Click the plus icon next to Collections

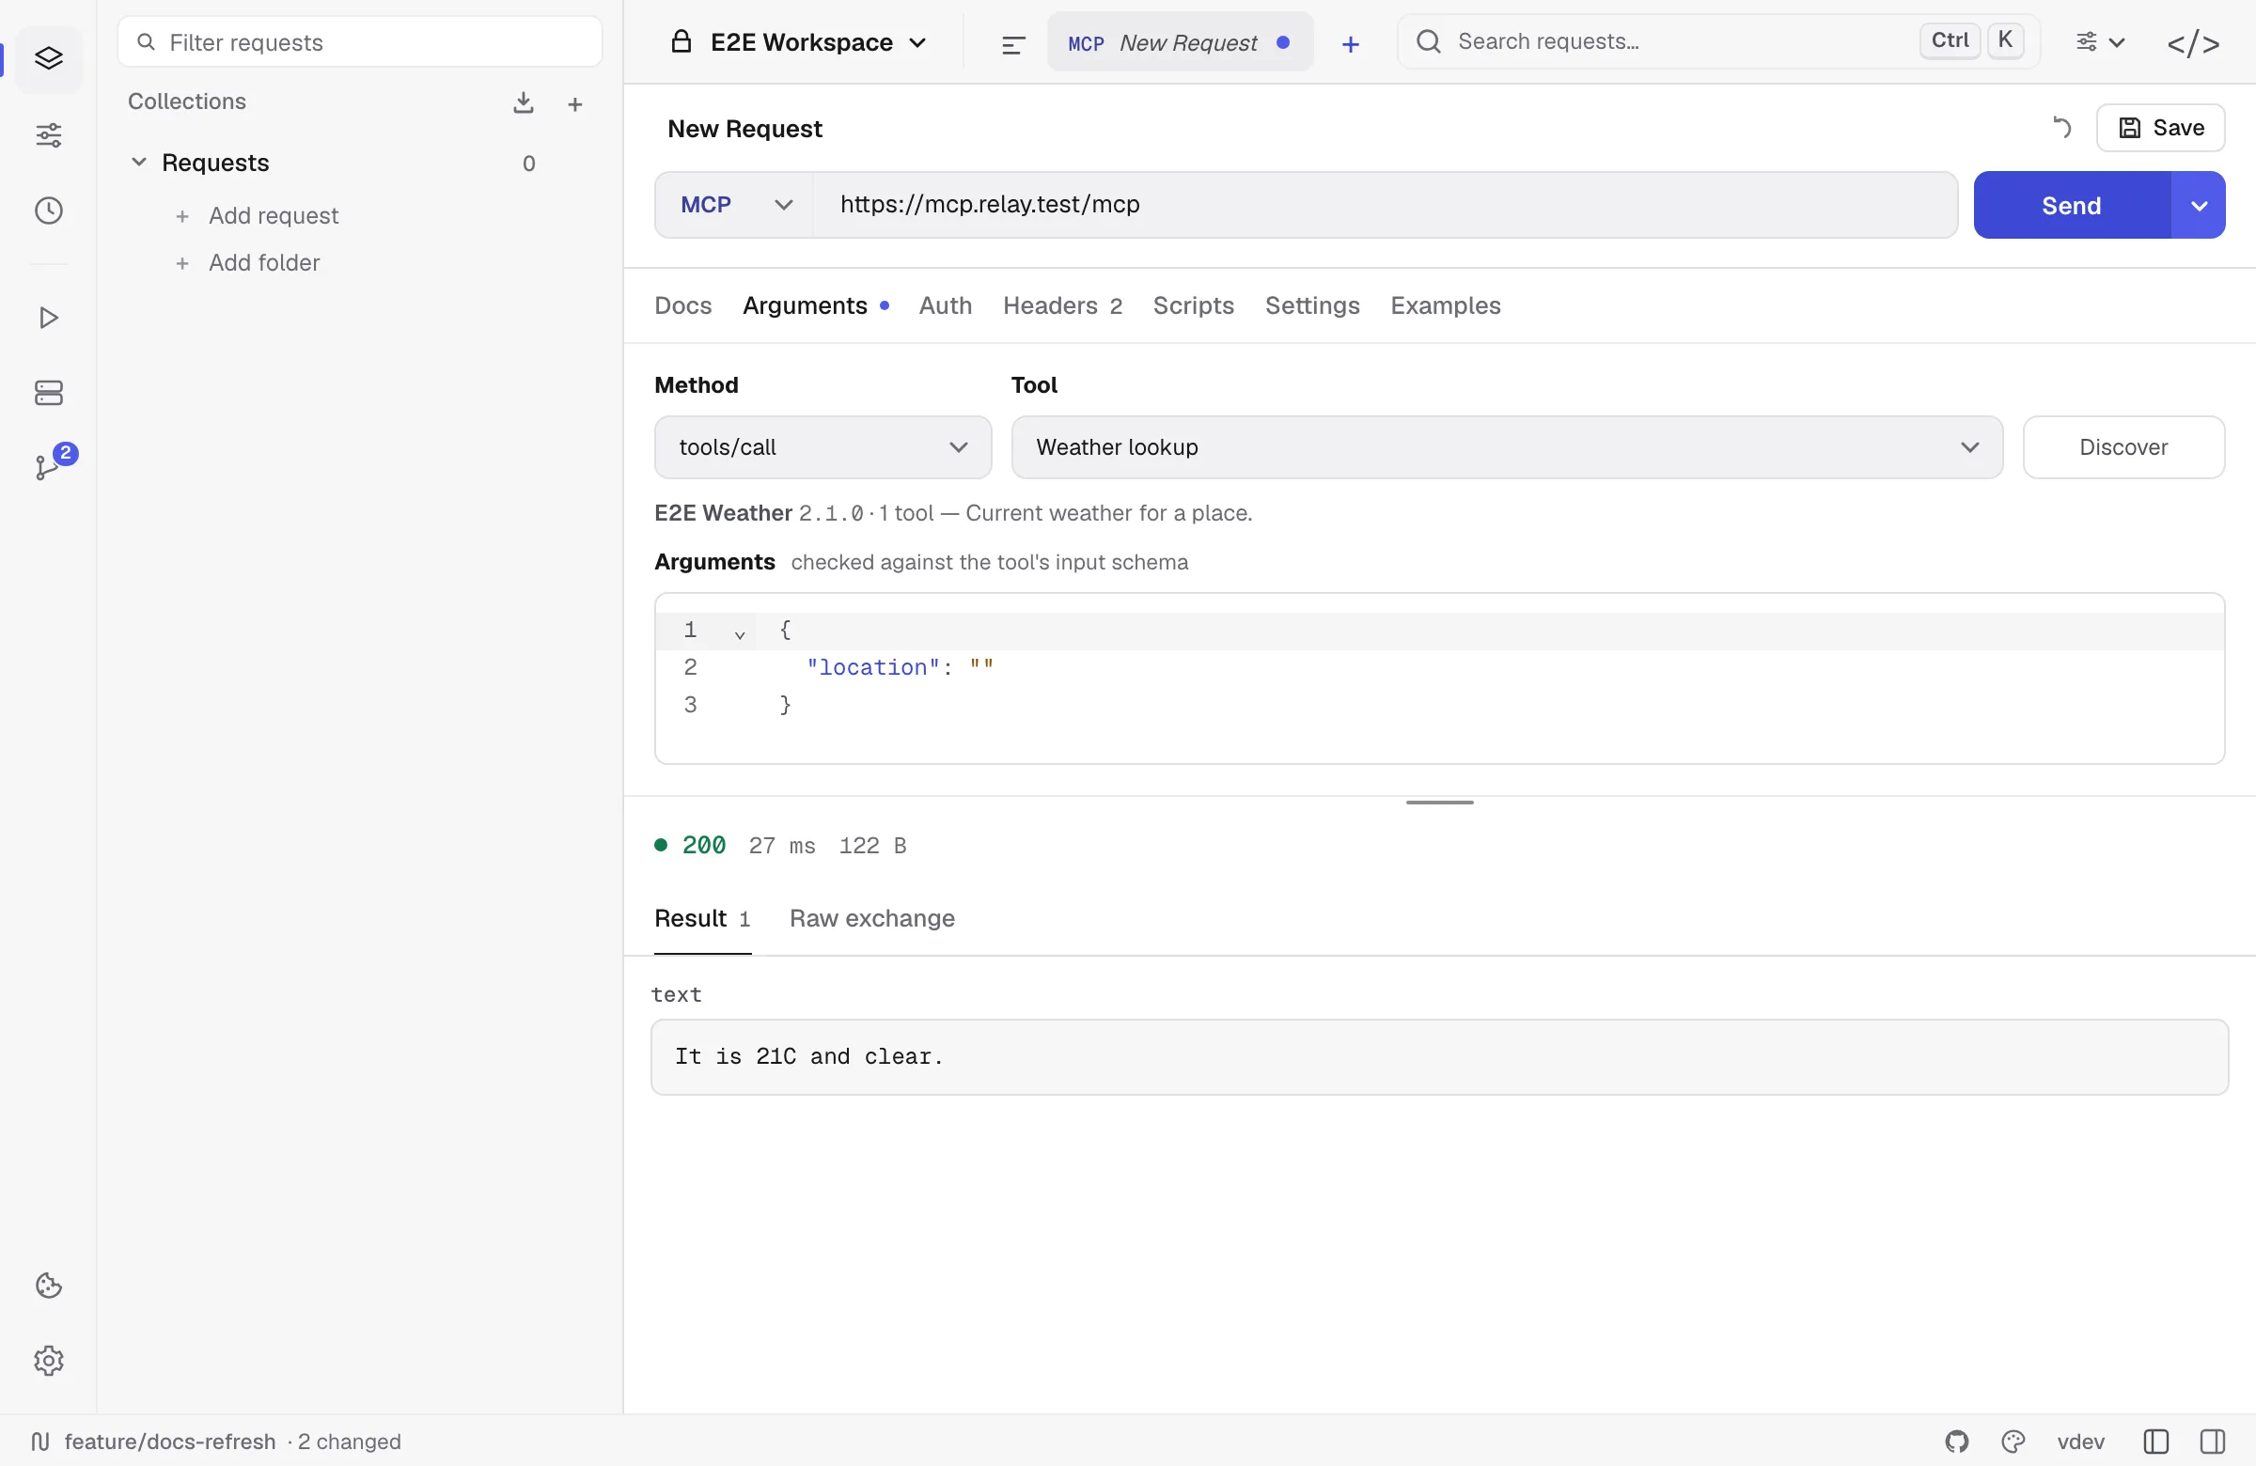click(x=574, y=104)
